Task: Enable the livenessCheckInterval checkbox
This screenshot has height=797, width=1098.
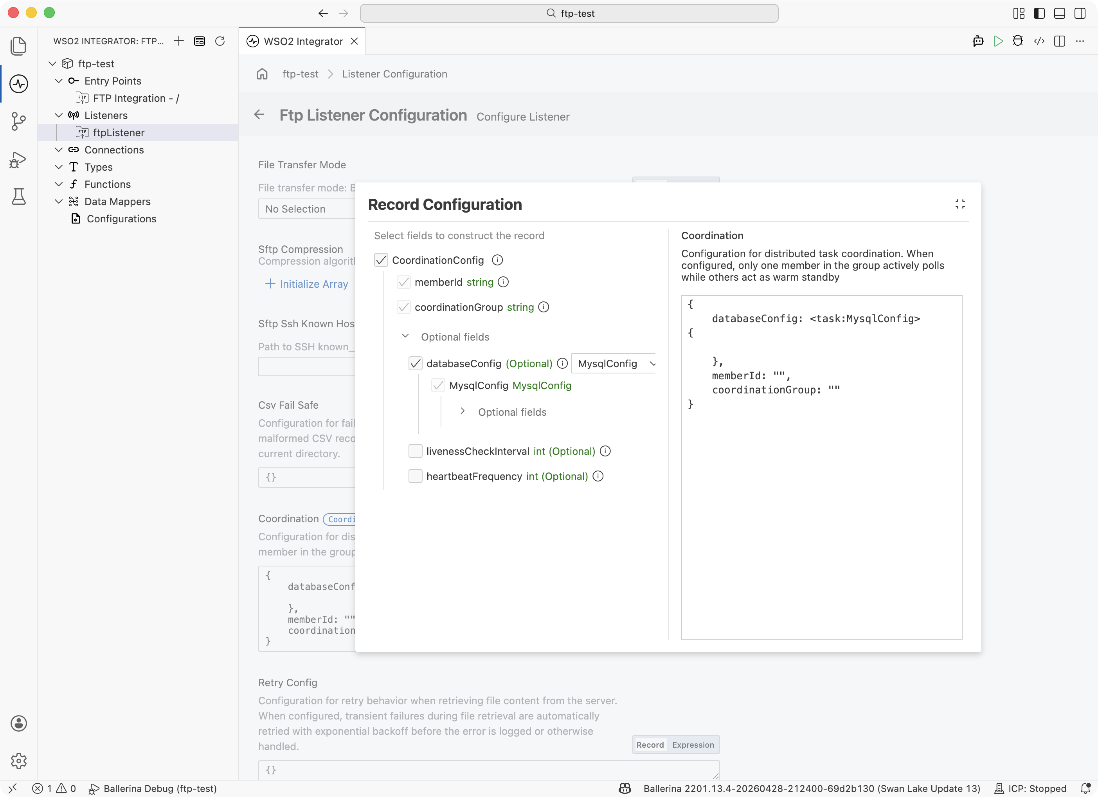Action: (x=416, y=451)
